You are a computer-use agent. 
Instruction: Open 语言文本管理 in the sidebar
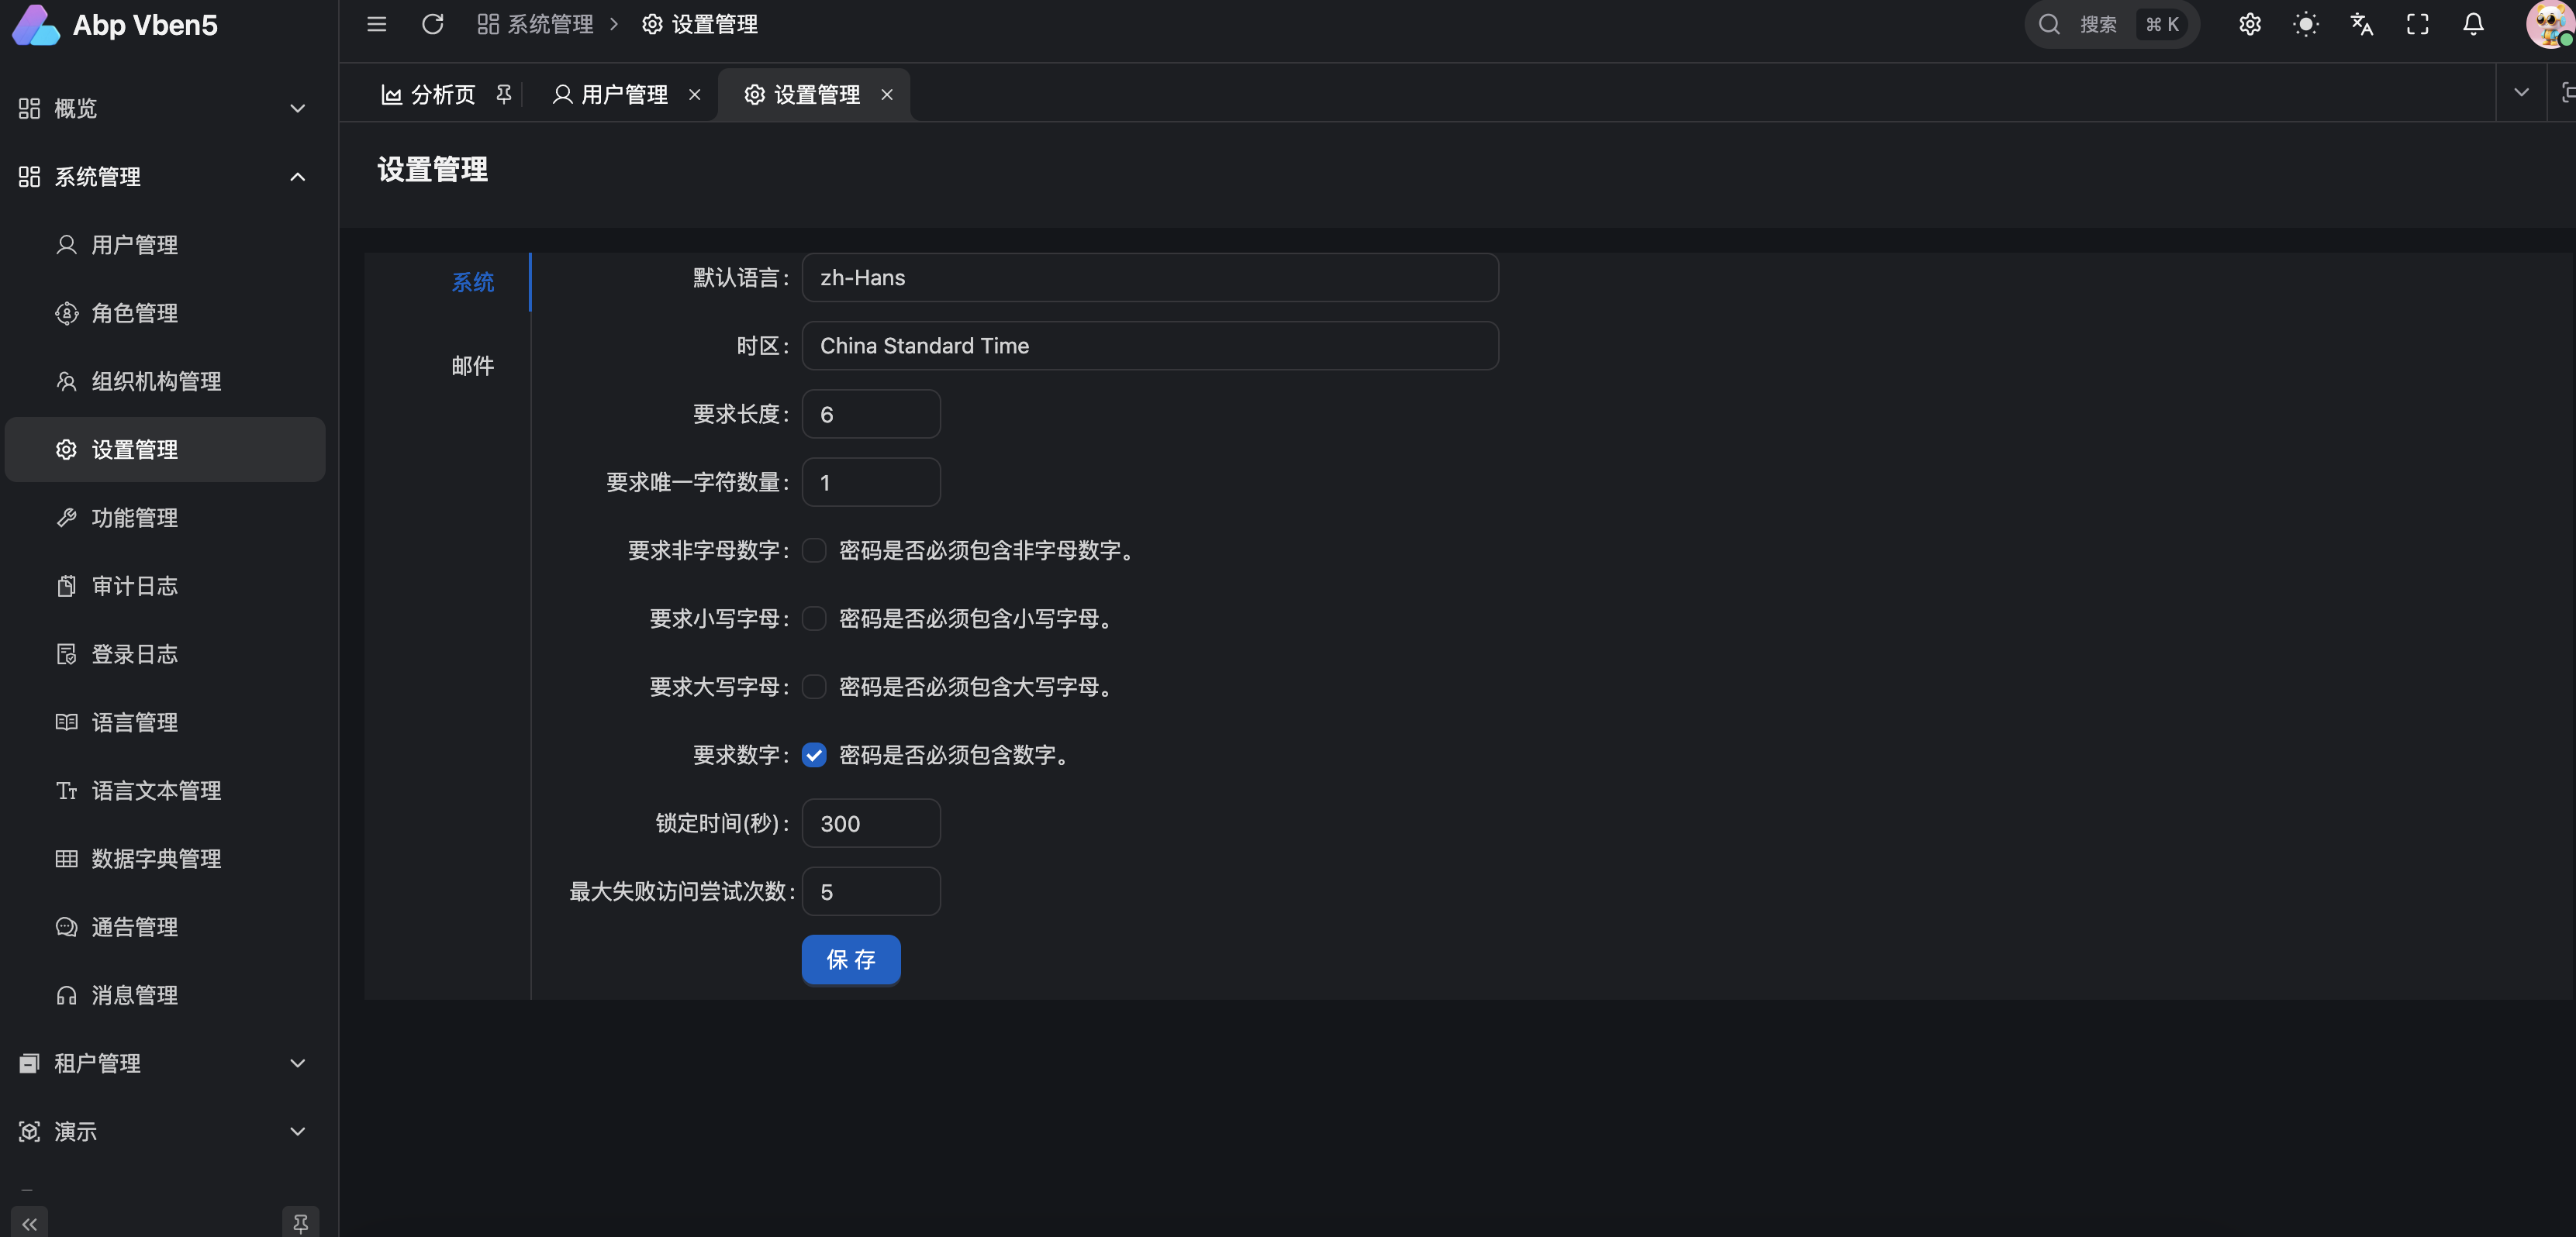tap(165, 791)
